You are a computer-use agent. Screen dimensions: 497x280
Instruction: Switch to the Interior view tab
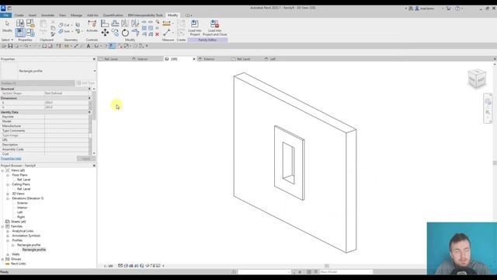point(143,59)
